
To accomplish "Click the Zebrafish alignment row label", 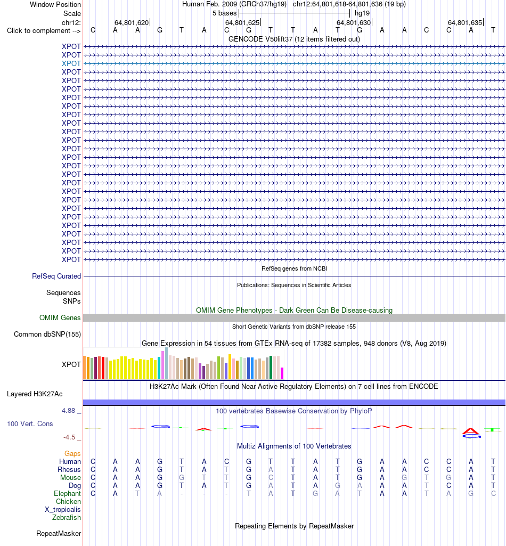I will [x=67, y=517].
